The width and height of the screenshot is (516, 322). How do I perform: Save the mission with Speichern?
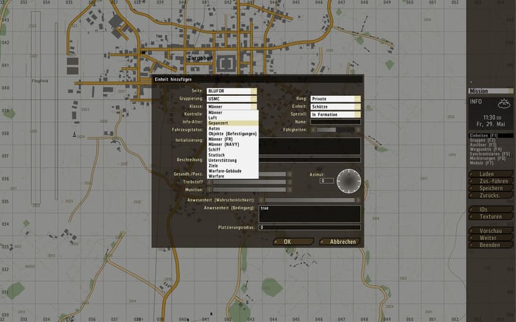pyautogui.click(x=490, y=188)
